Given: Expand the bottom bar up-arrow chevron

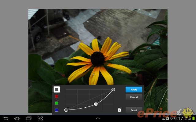Looking at the screenshot, I should [x=98, y=118].
